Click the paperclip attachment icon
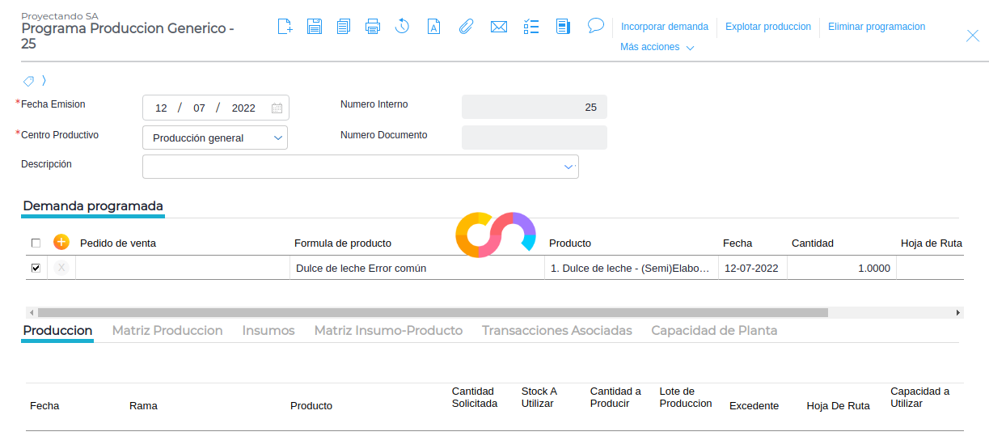The width and height of the screenshot is (989, 436). (x=466, y=27)
